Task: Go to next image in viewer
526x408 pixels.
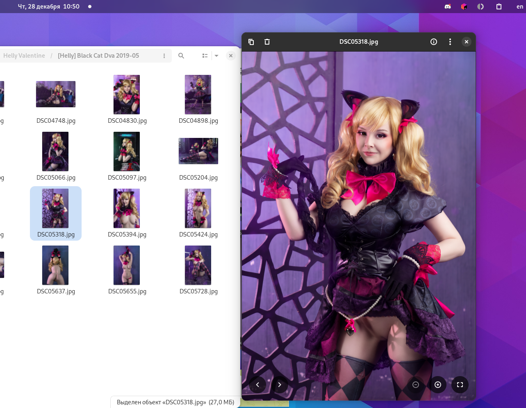Action: (x=280, y=385)
